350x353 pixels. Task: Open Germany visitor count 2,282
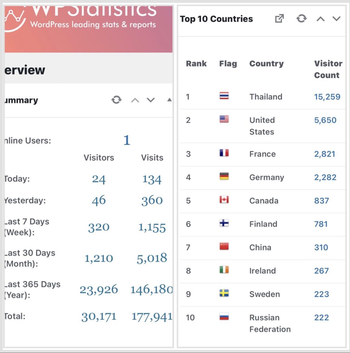point(325,178)
